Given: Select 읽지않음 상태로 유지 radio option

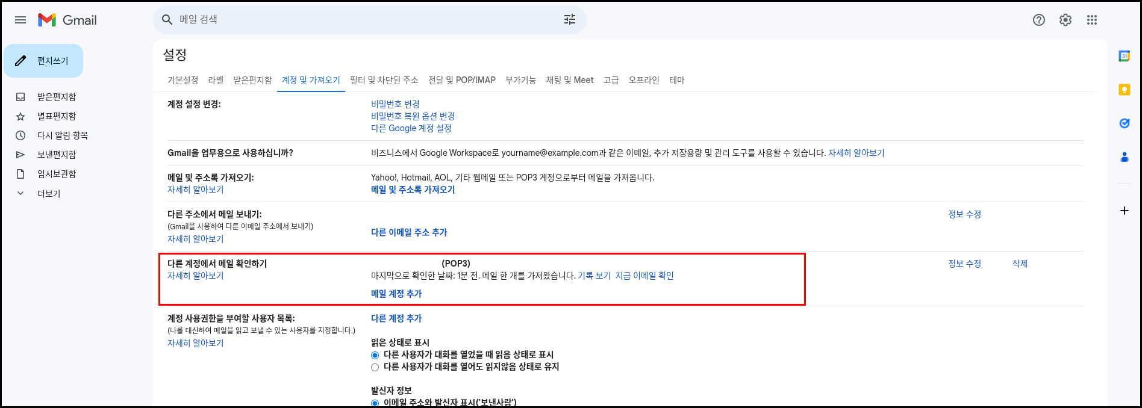Looking at the screenshot, I should pyautogui.click(x=375, y=367).
